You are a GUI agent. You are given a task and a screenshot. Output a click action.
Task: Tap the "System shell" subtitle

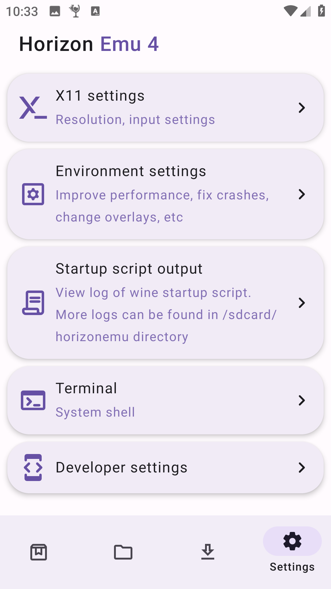(x=95, y=412)
